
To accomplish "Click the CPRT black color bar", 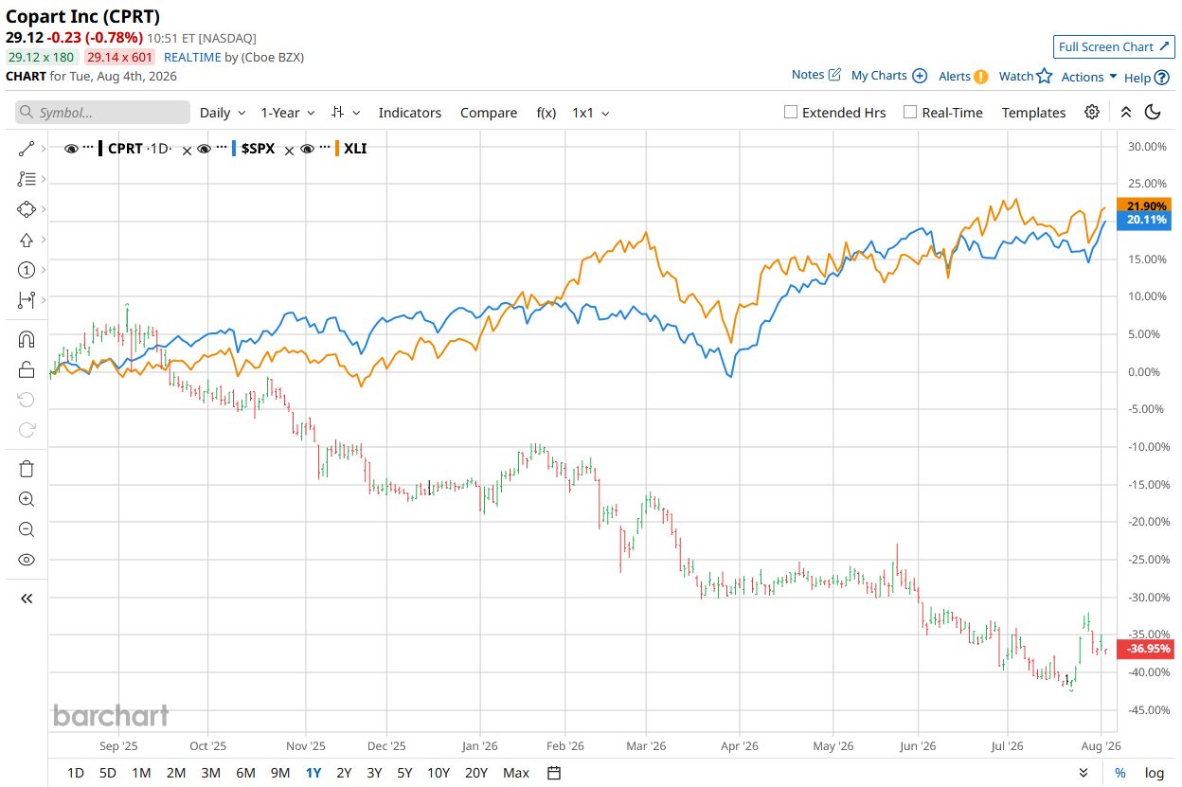I will 100,149.
